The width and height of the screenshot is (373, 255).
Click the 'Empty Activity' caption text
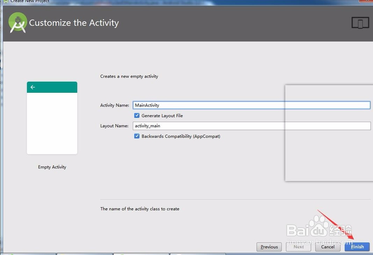point(52,167)
